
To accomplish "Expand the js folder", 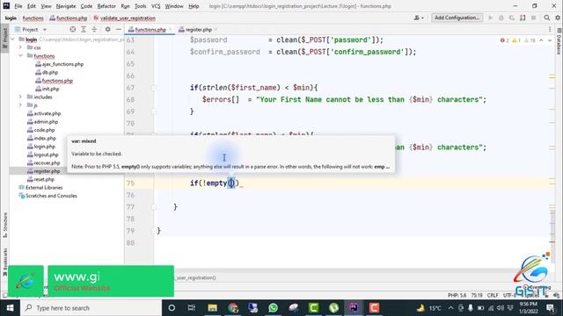I will (20, 105).
